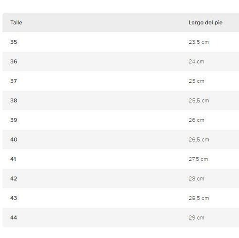Select size 40 row
The height and width of the screenshot is (238, 239).
click(x=121, y=139)
